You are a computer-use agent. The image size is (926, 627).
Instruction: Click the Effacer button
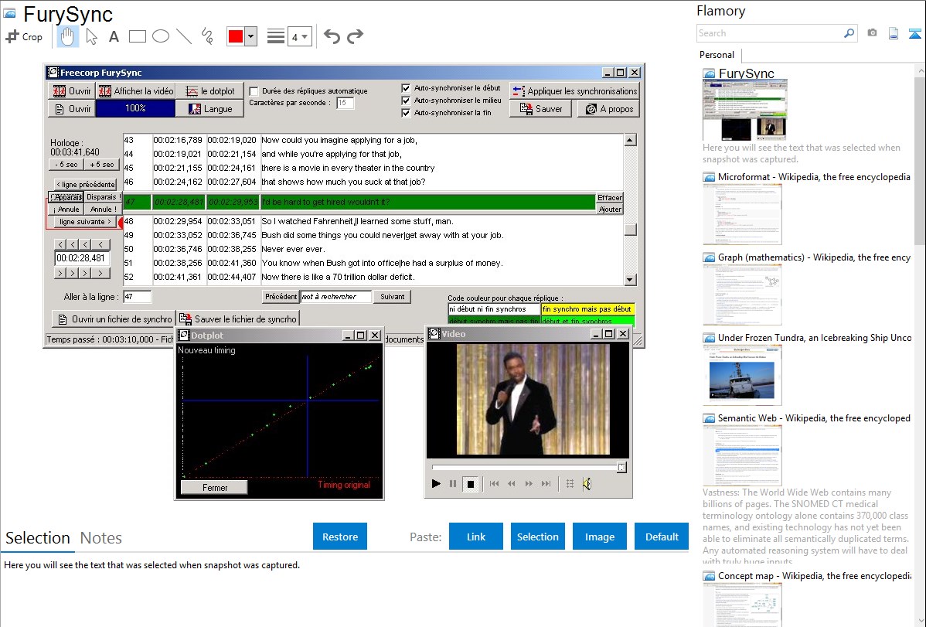(609, 198)
